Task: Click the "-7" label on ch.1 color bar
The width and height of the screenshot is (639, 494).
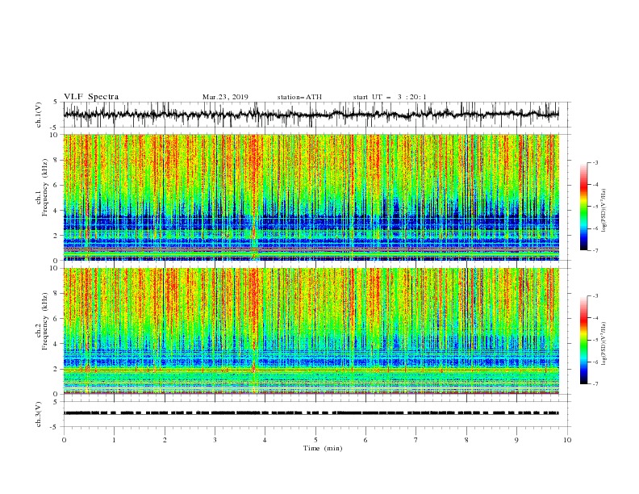Action: tap(595, 251)
